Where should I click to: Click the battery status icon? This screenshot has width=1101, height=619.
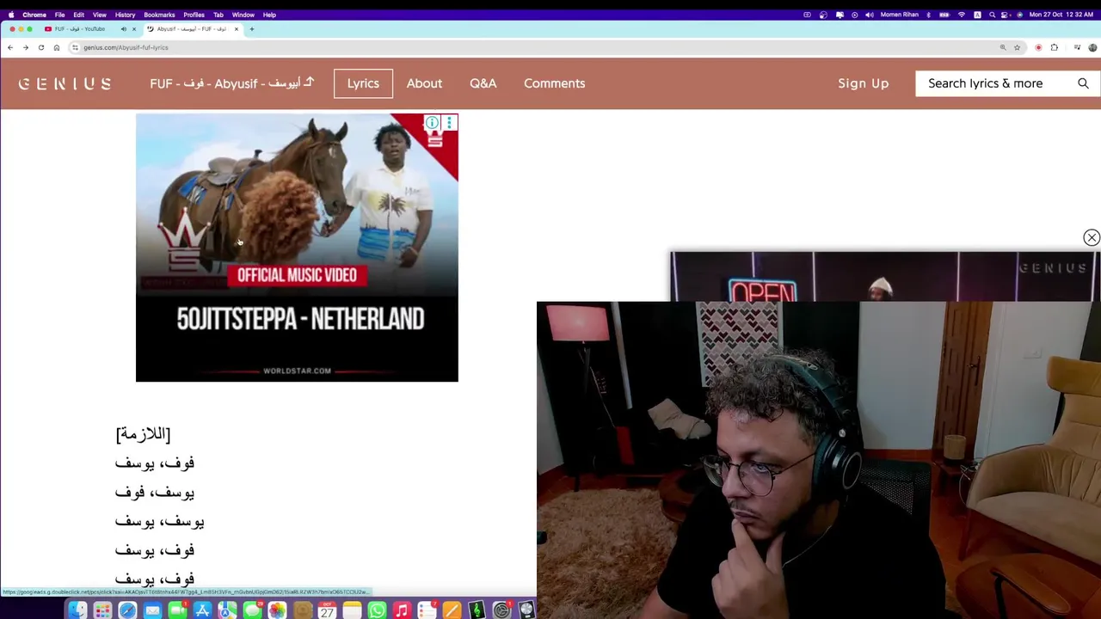pos(944,15)
